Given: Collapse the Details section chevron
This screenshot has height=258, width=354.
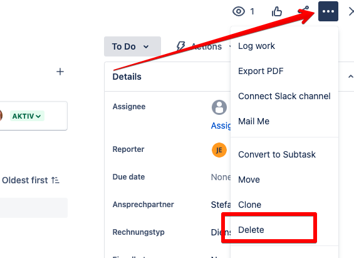Looking at the screenshot, I should coord(350,77).
